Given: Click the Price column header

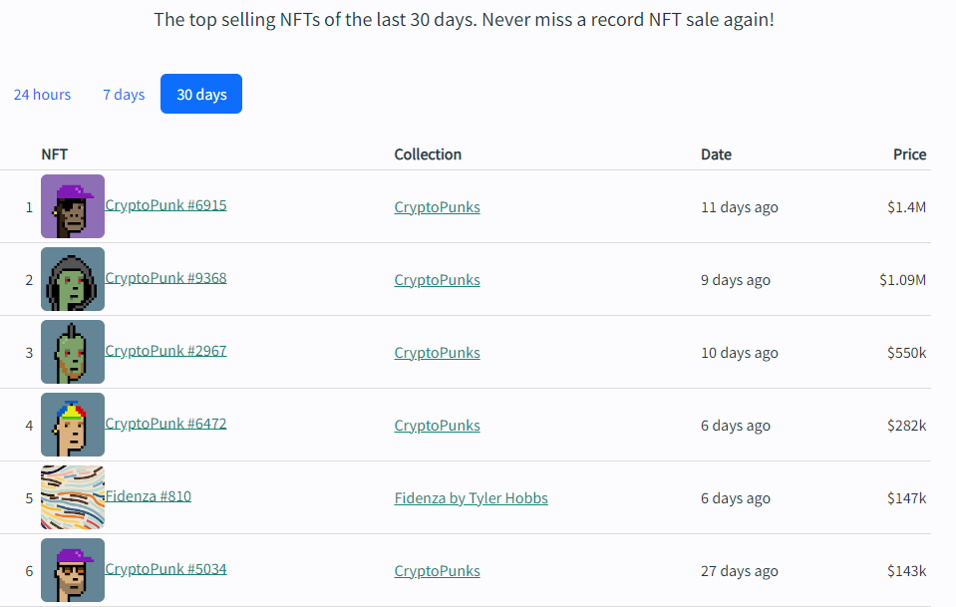Looking at the screenshot, I should [909, 154].
